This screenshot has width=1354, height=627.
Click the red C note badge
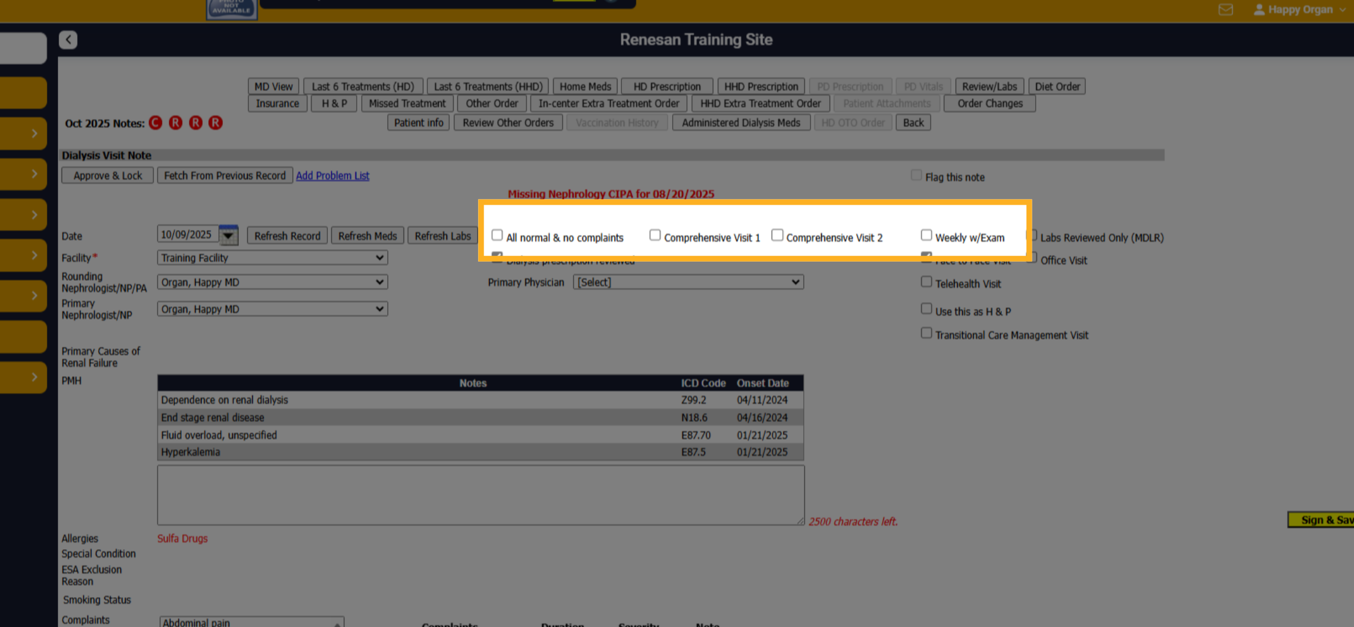156,123
